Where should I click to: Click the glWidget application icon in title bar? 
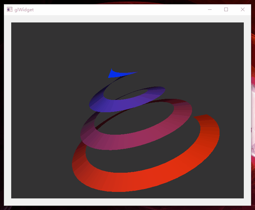tap(10, 9)
